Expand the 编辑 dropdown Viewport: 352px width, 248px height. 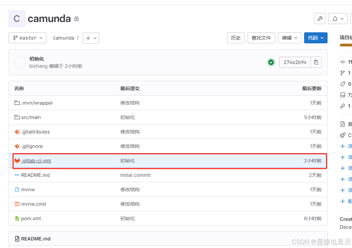[x=289, y=38]
